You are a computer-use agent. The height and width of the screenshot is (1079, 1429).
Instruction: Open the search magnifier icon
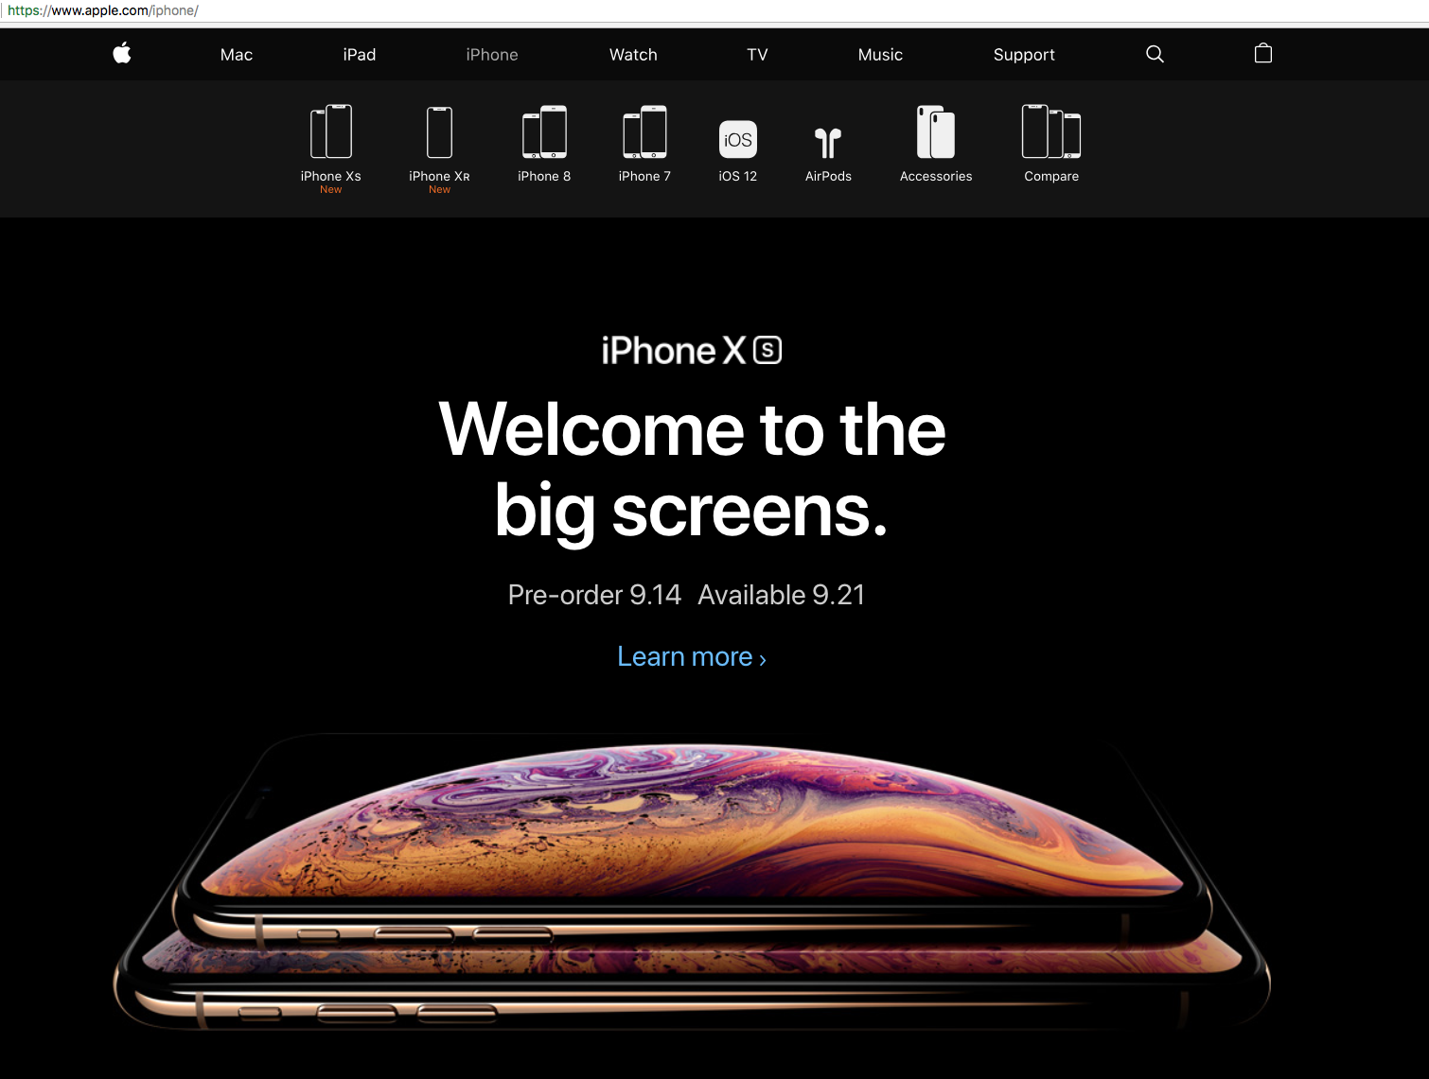(x=1155, y=54)
